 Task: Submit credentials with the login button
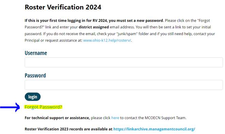click(33, 97)
